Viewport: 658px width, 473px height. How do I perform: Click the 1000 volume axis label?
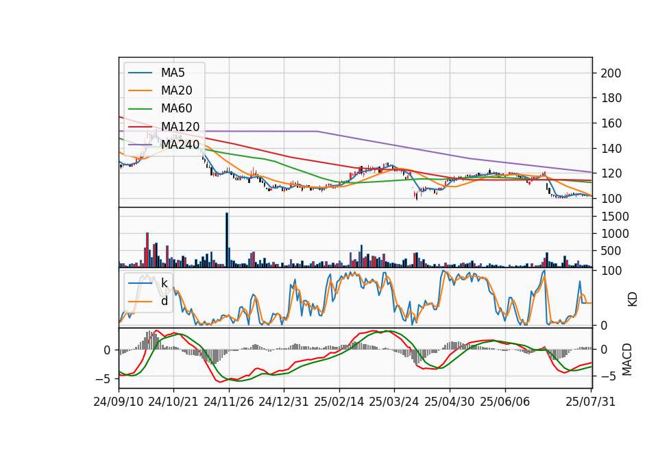615,234
